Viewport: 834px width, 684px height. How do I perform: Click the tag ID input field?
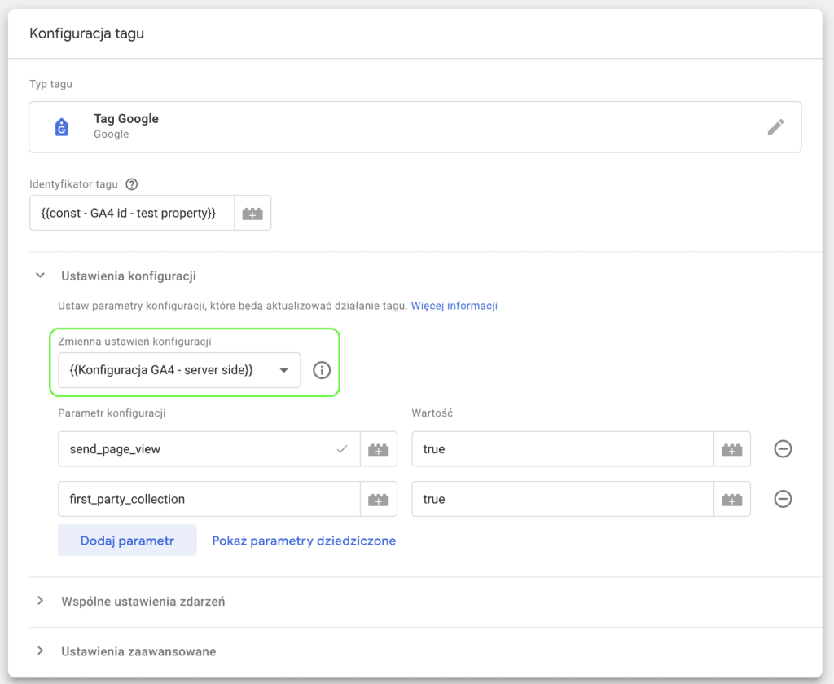[132, 213]
